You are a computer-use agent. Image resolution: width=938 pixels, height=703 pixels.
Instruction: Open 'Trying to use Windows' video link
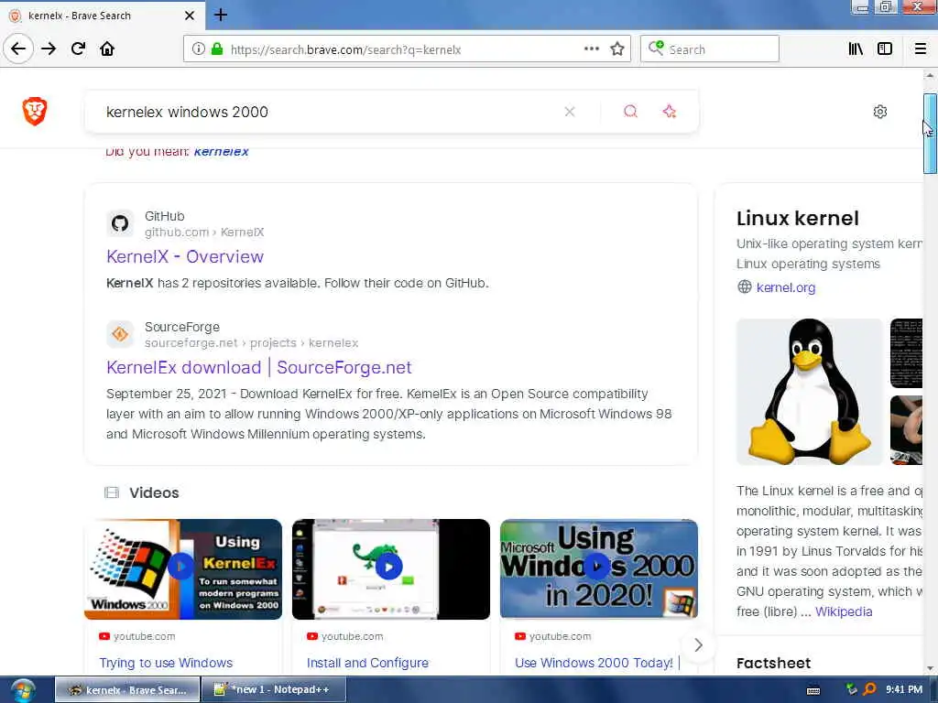(166, 663)
